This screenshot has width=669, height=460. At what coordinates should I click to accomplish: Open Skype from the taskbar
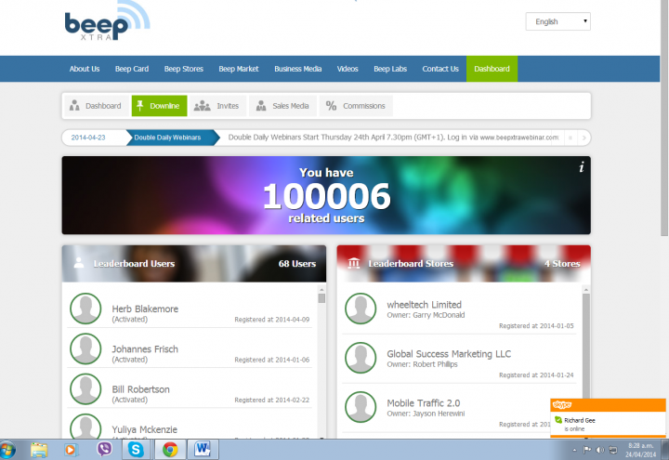pos(136,450)
